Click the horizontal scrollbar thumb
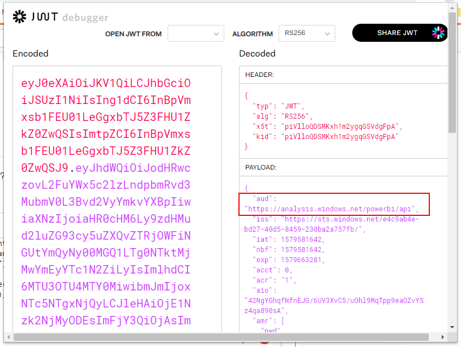The height and width of the screenshot is (347, 461). tap(221, 337)
